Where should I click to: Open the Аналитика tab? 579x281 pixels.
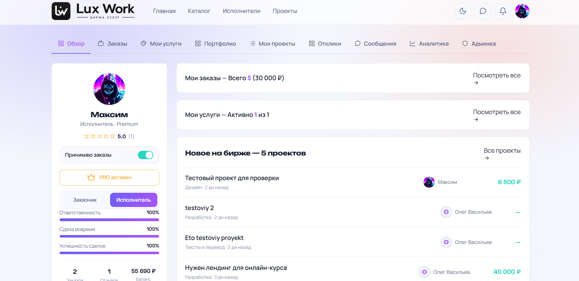tap(429, 44)
